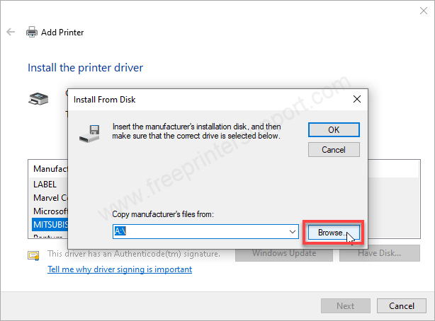Click the back arrow in Add Printer
This screenshot has height=321, width=435.
tap(11, 32)
